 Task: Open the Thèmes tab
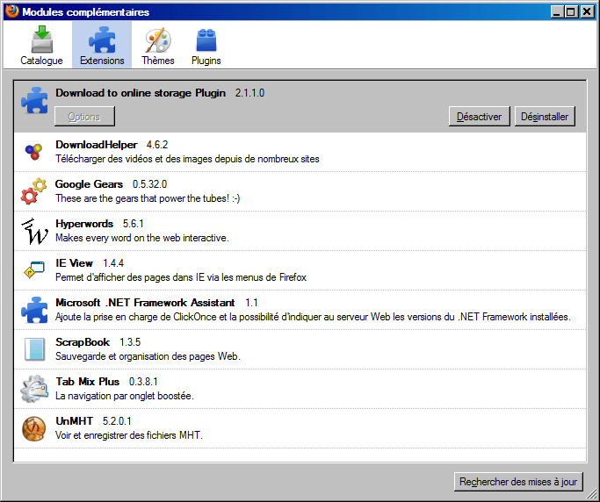point(157,45)
